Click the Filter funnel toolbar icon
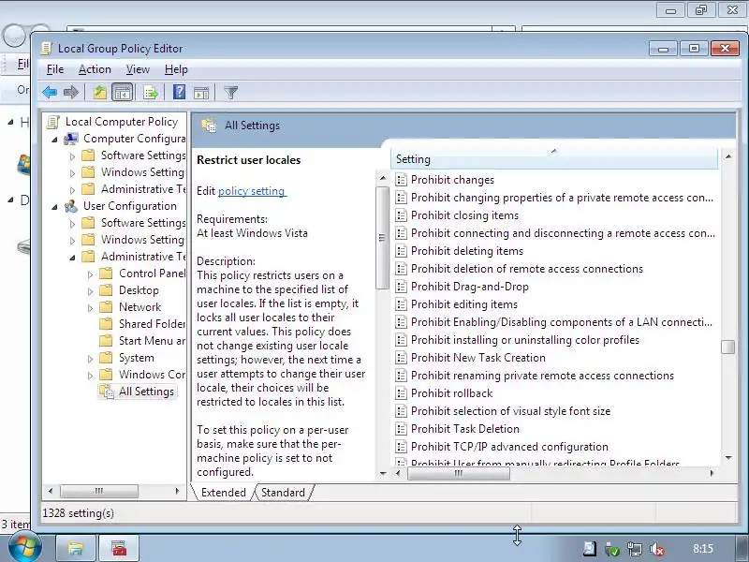This screenshot has height=562, width=749. pyautogui.click(x=230, y=92)
